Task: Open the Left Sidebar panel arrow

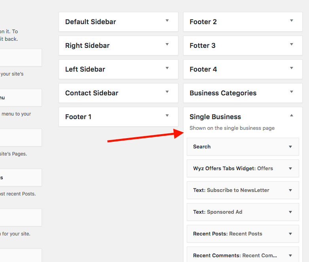Action: 167,68
